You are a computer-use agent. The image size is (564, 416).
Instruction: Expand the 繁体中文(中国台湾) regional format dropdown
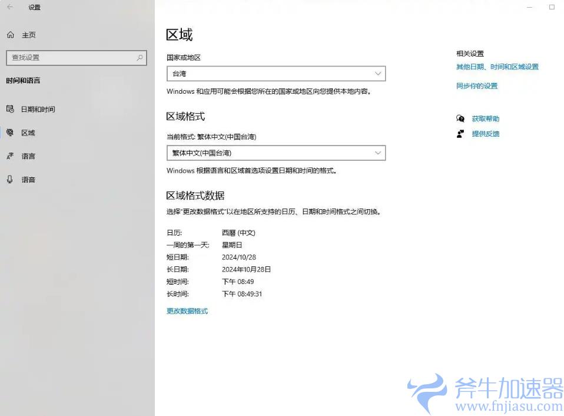[276, 153]
